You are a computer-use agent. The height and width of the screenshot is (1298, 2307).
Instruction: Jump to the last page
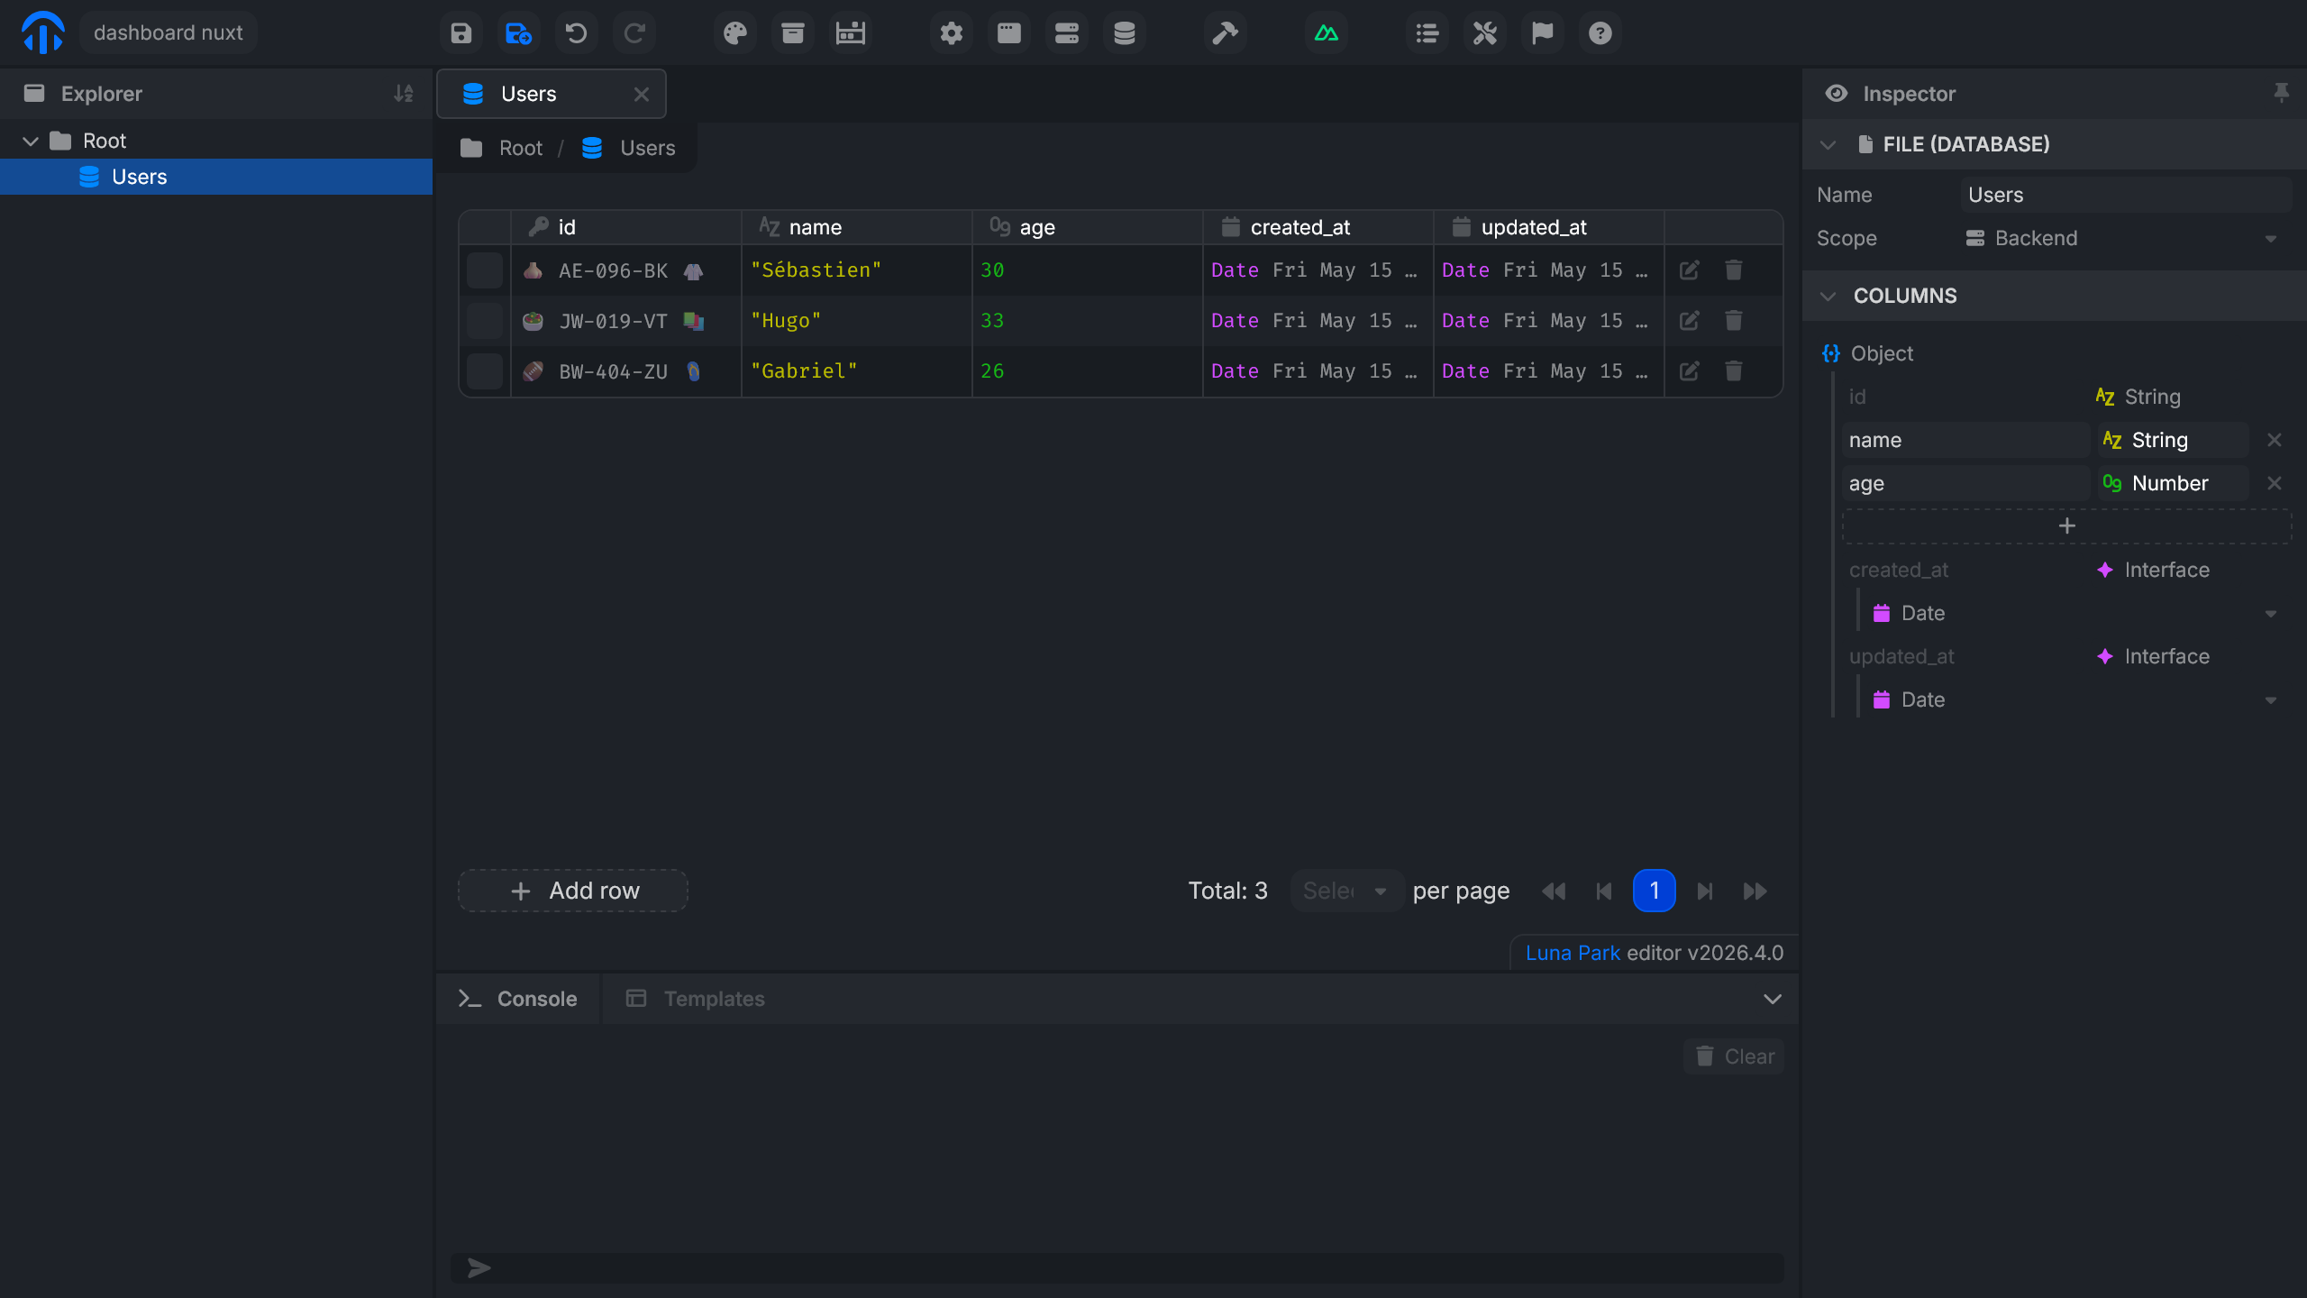(x=1755, y=891)
